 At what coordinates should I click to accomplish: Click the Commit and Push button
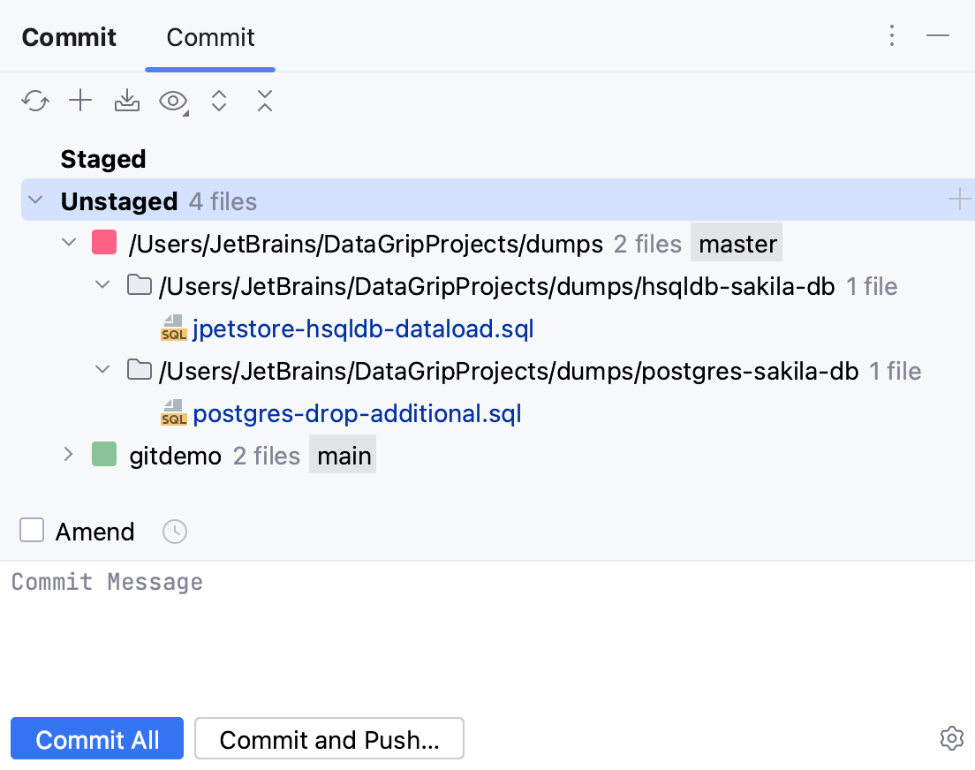point(329,738)
